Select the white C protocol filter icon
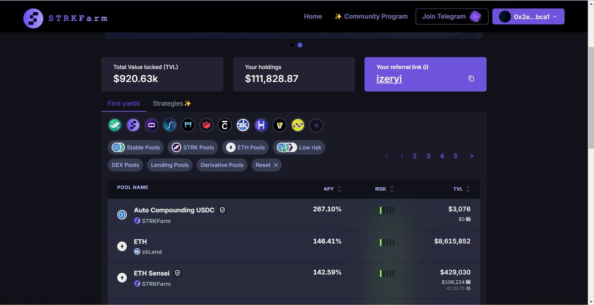This screenshot has width=594, height=305. (225, 125)
